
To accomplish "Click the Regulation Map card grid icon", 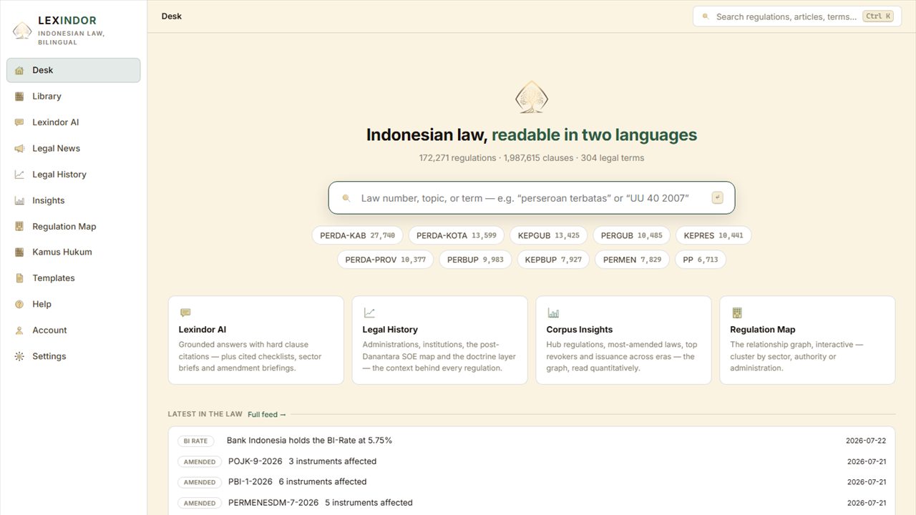I will pyautogui.click(x=737, y=313).
